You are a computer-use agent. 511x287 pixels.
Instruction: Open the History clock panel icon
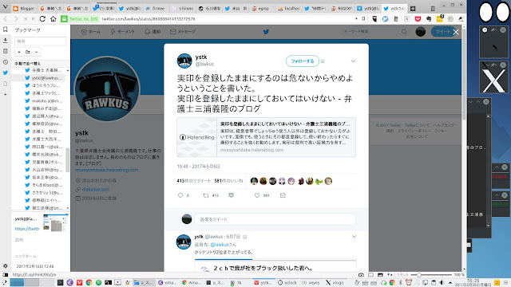tap(6, 62)
